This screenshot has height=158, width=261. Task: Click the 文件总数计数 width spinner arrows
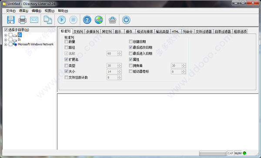[x=119, y=77]
